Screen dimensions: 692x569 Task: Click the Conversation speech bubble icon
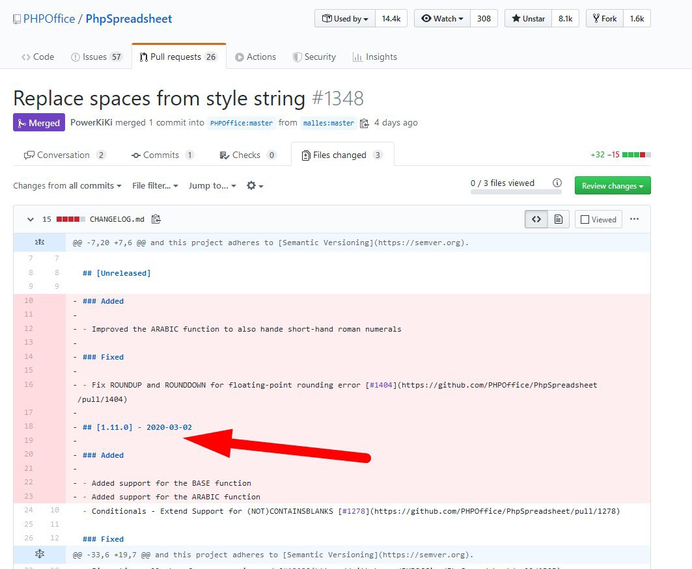click(29, 155)
